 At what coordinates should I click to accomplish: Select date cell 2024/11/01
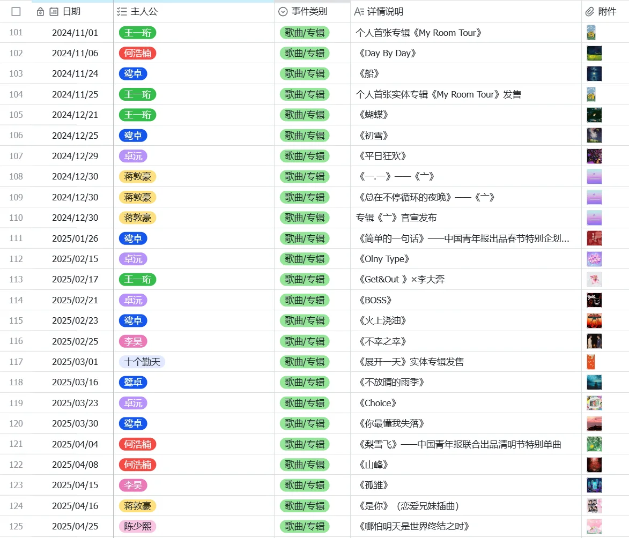(x=75, y=33)
